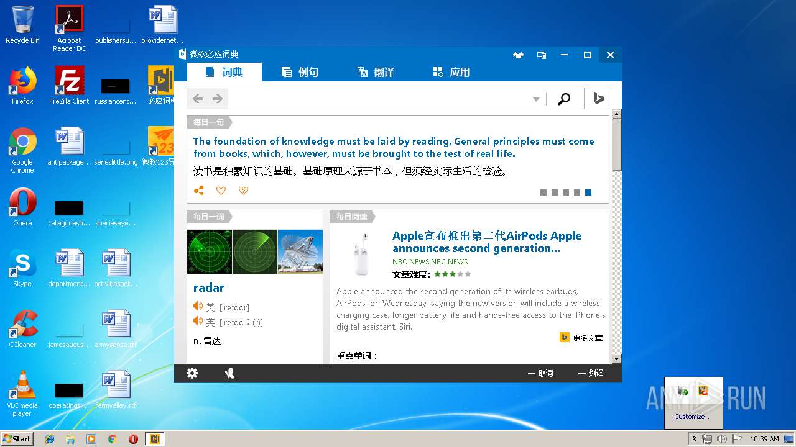
Task: Select the fifth blue page dot
Action: click(x=588, y=192)
